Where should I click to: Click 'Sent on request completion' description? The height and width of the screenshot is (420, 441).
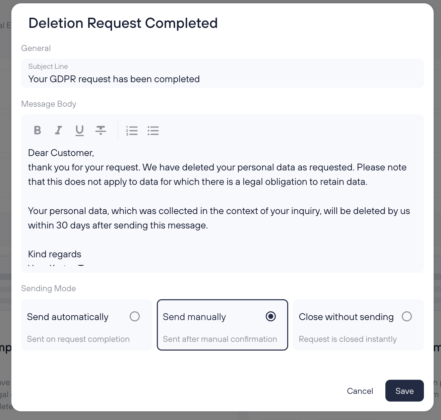78,339
